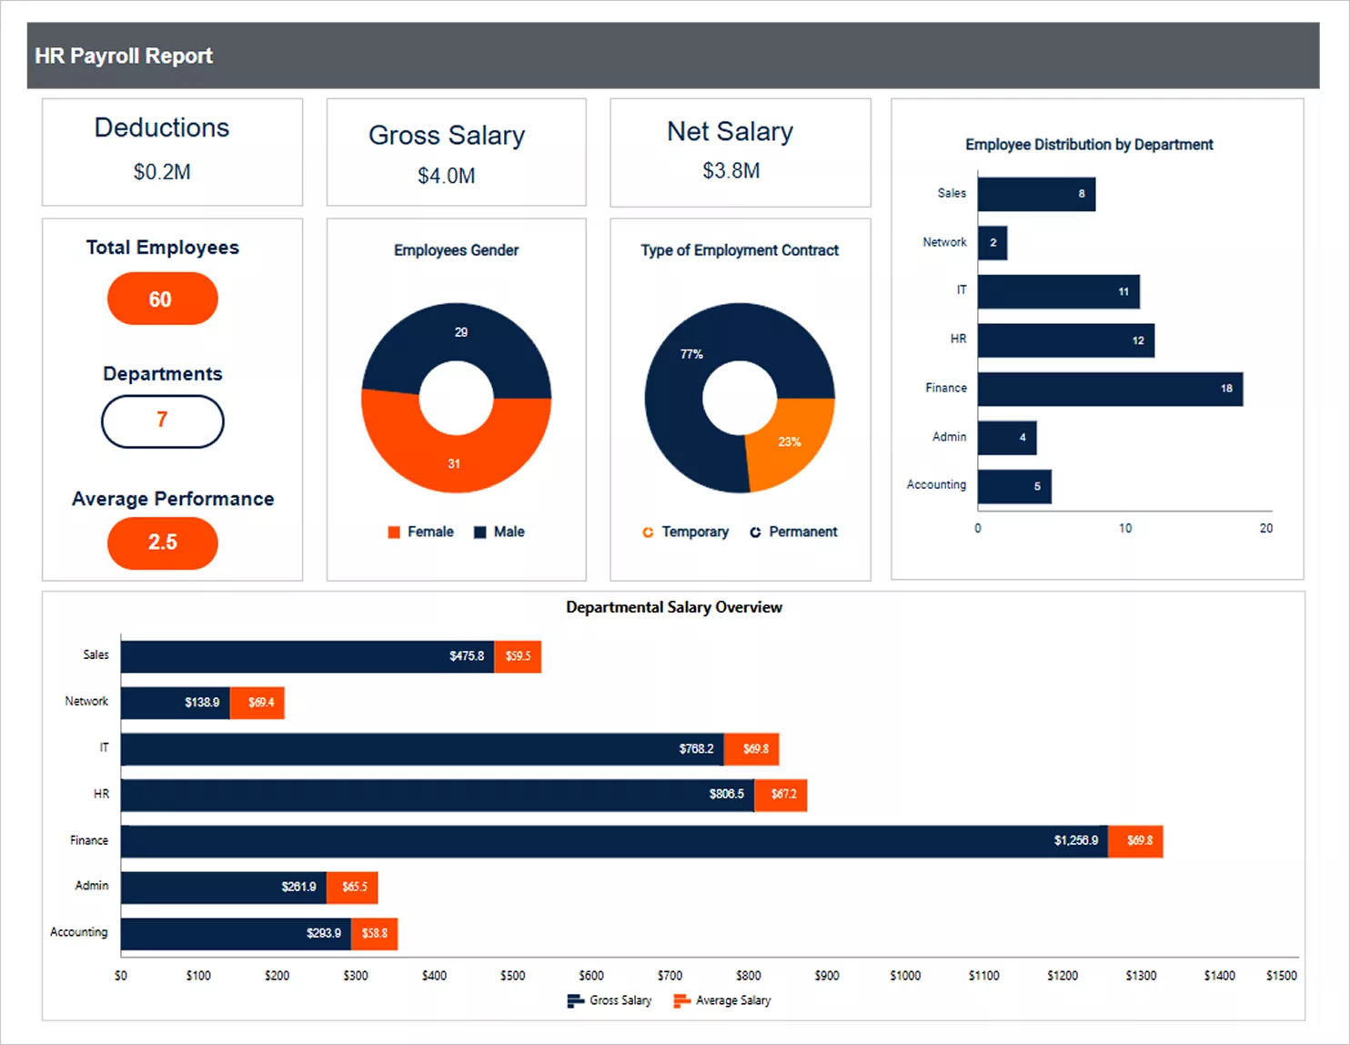
Task: Click the Finance bar with 18 employees
Action: coord(1110,389)
